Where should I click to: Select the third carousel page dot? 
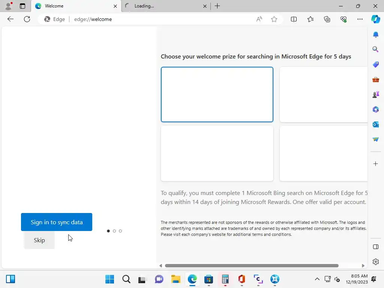(x=120, y=231)
